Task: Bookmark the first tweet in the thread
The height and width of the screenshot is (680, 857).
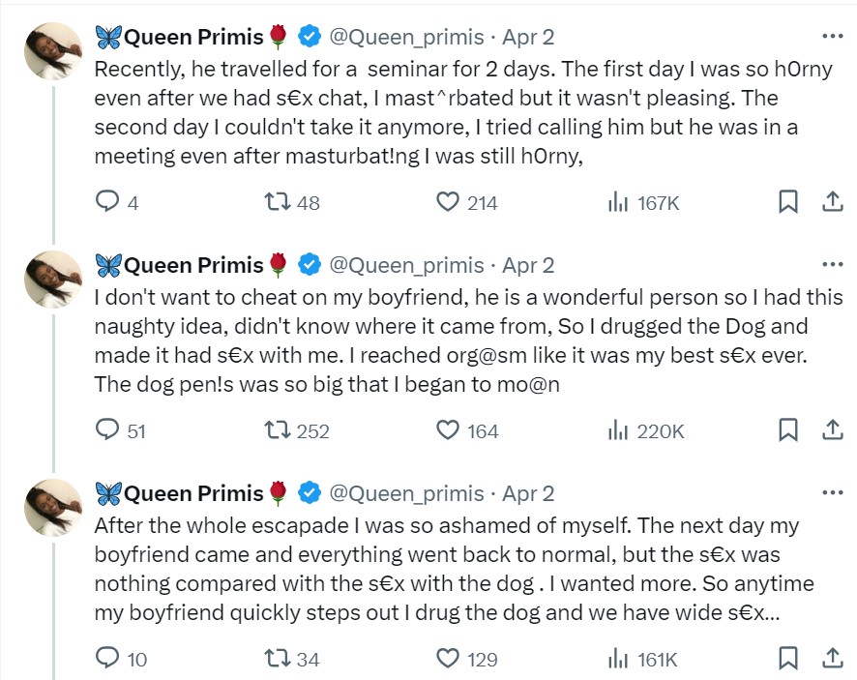Action: [788, 202]
